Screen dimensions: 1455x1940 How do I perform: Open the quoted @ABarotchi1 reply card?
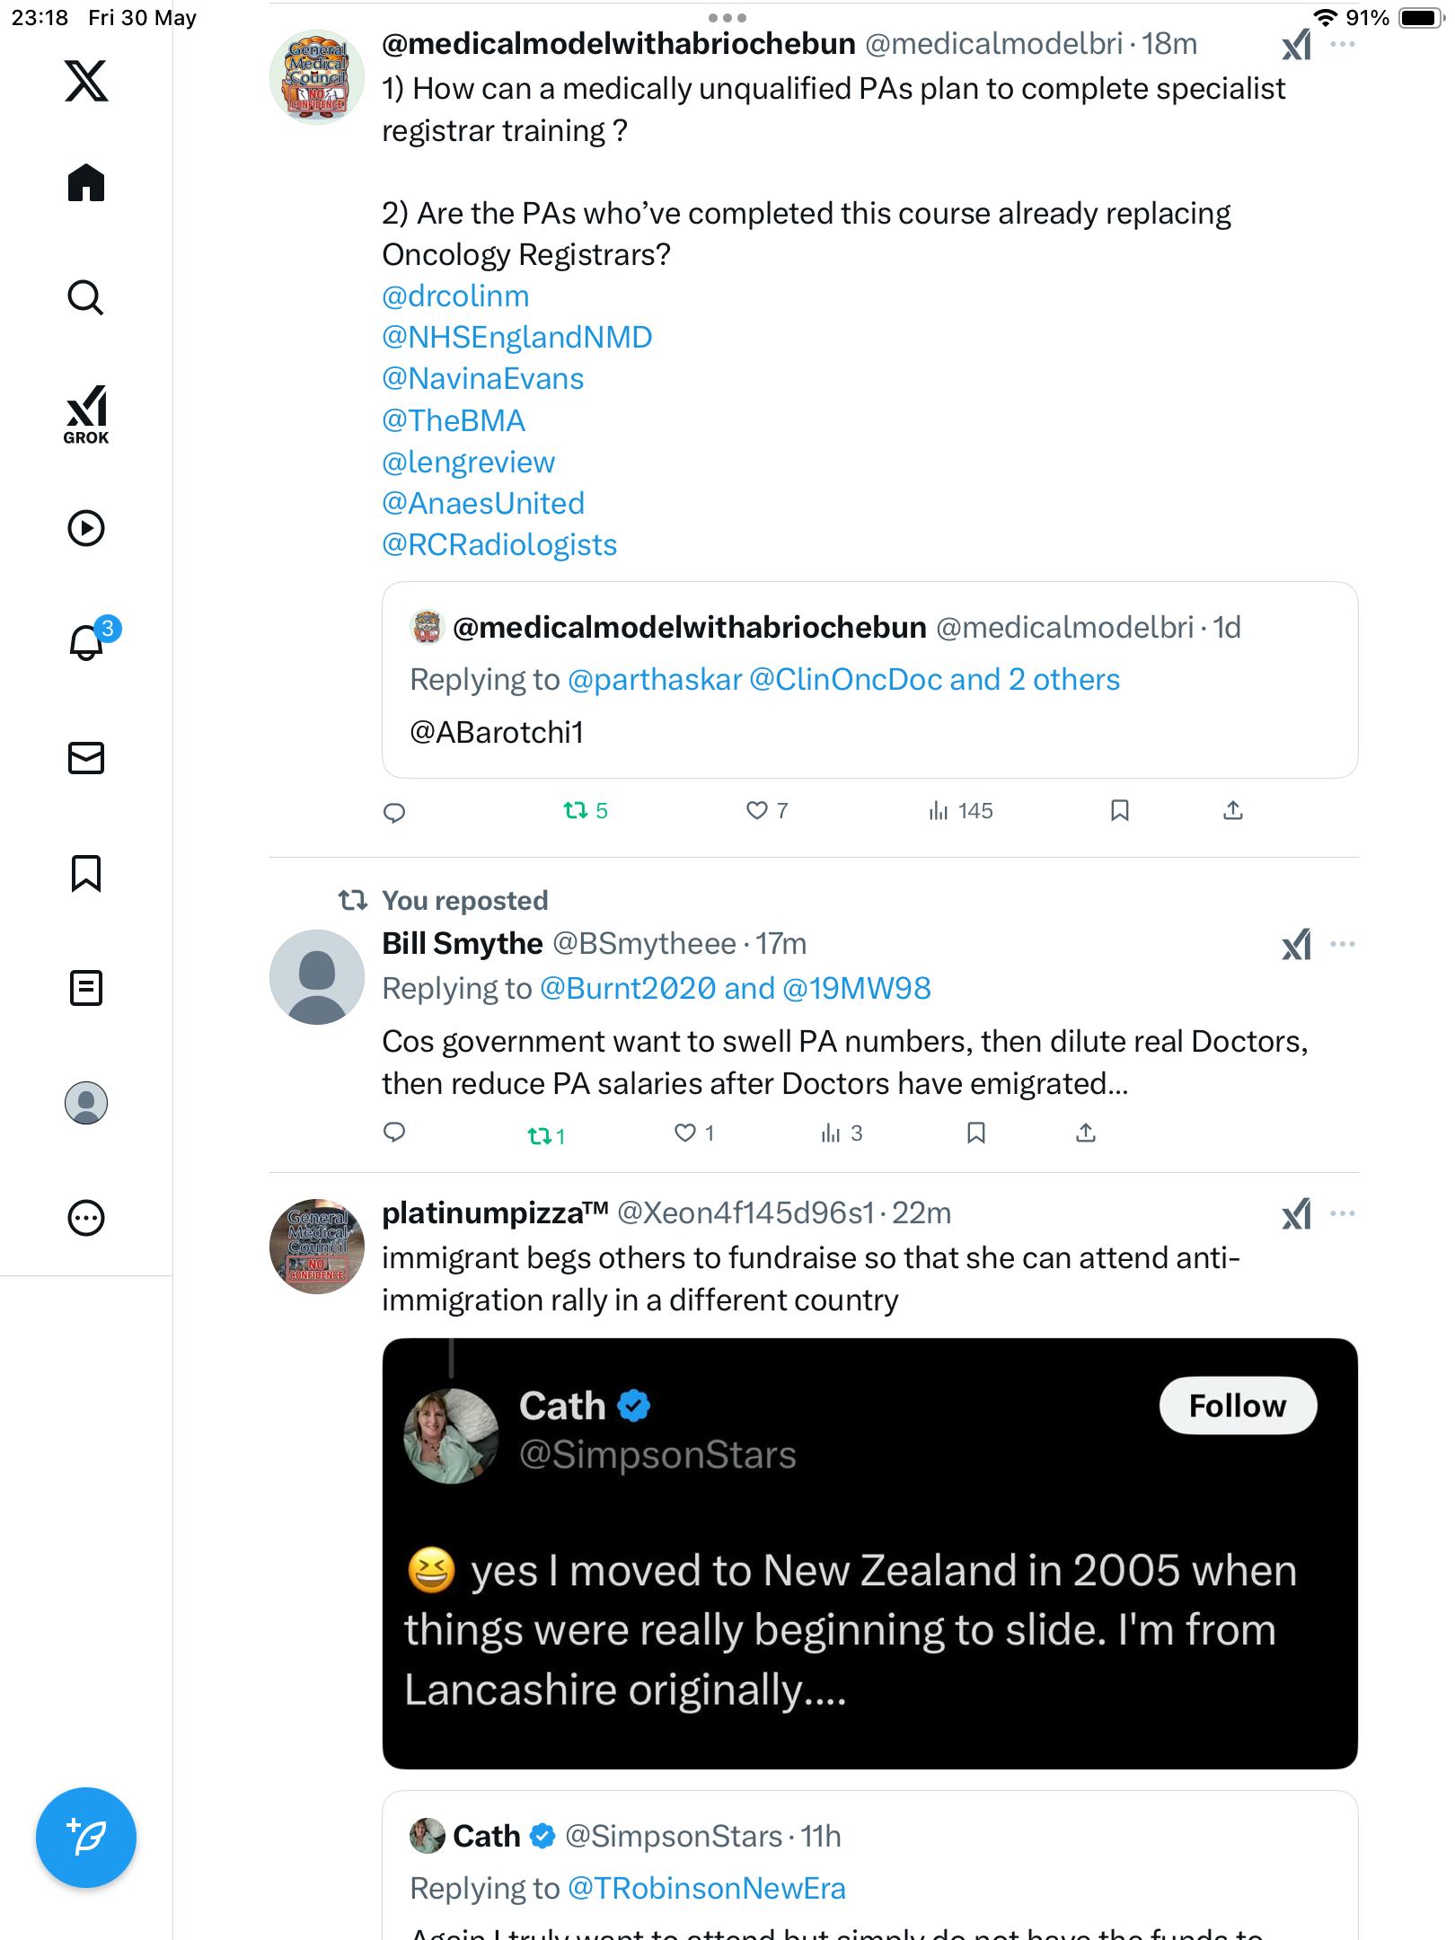coord(869,680)
